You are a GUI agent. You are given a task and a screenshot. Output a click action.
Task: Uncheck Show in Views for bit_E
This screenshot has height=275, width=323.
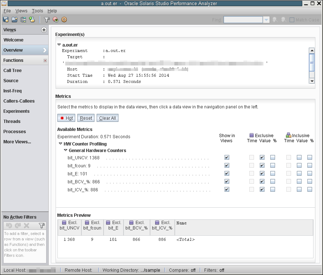click(x=227, y=174)
